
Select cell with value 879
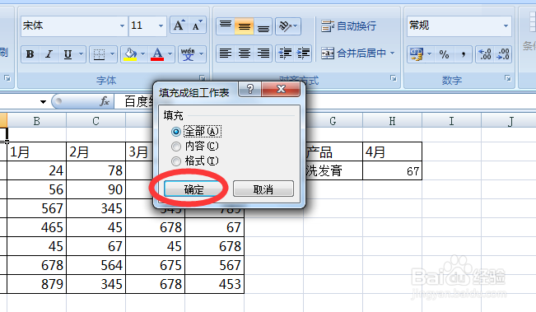tap(36, 284)
